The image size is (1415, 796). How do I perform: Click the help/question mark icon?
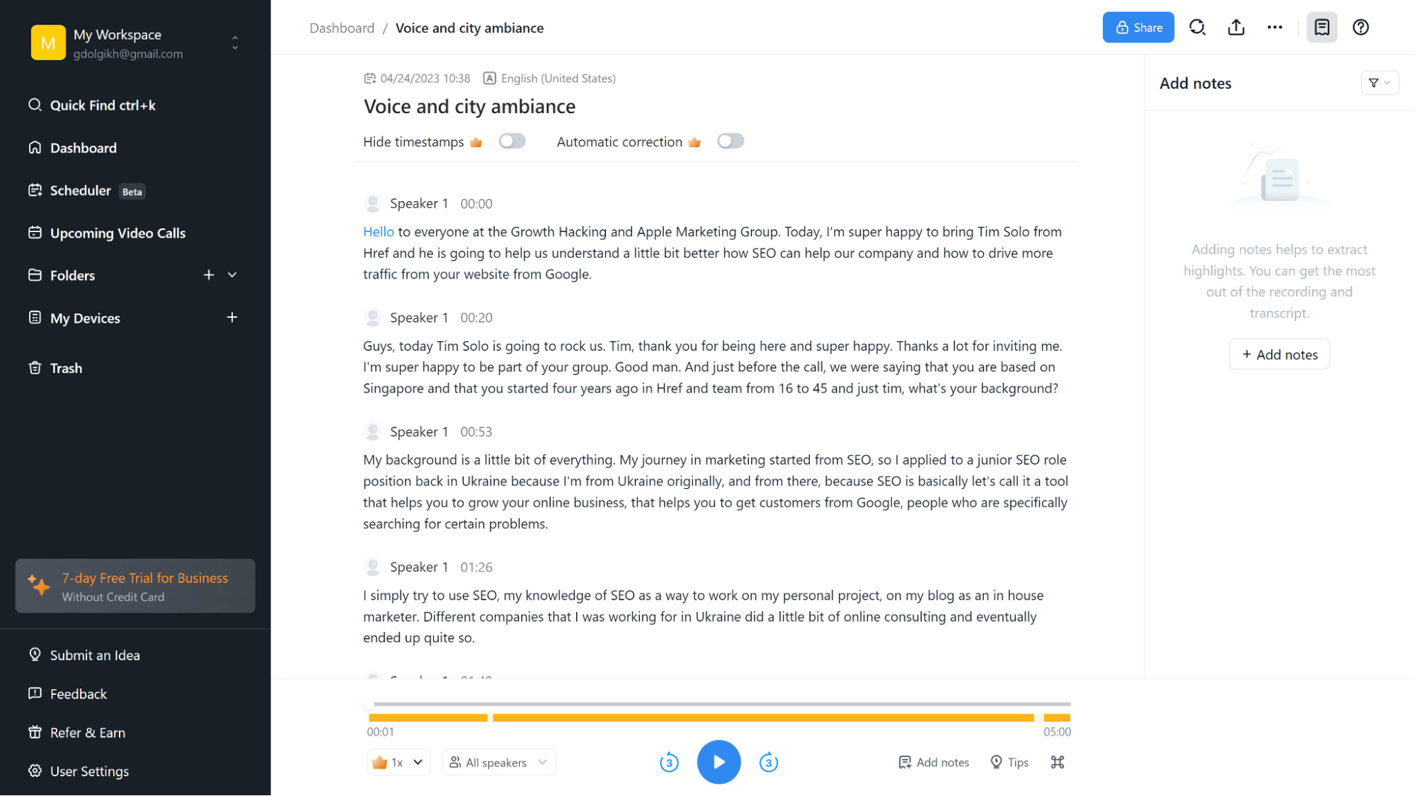click(x=1360, y=26)
